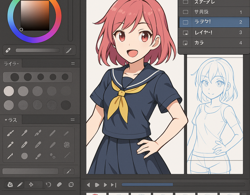
Task: Click the square frame icon at bottom right of the left panel
Action: (71, 185)
